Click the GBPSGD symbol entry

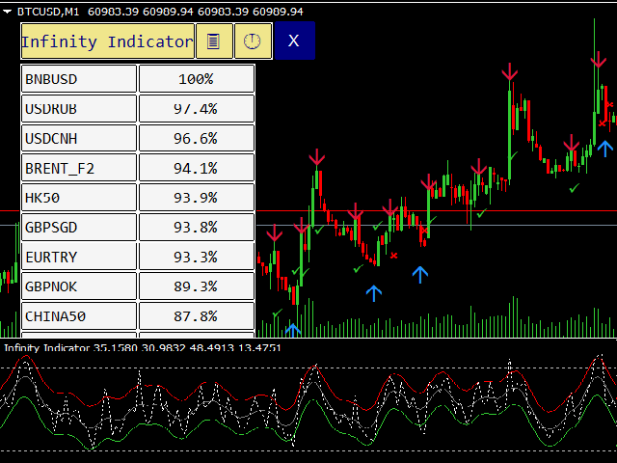click(x=79, y=228)
